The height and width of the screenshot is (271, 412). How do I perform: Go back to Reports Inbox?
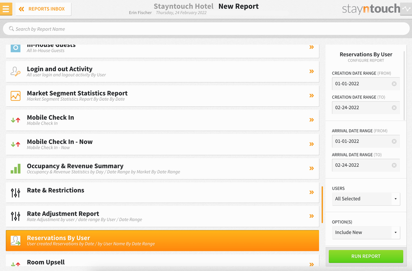point(43,9)
